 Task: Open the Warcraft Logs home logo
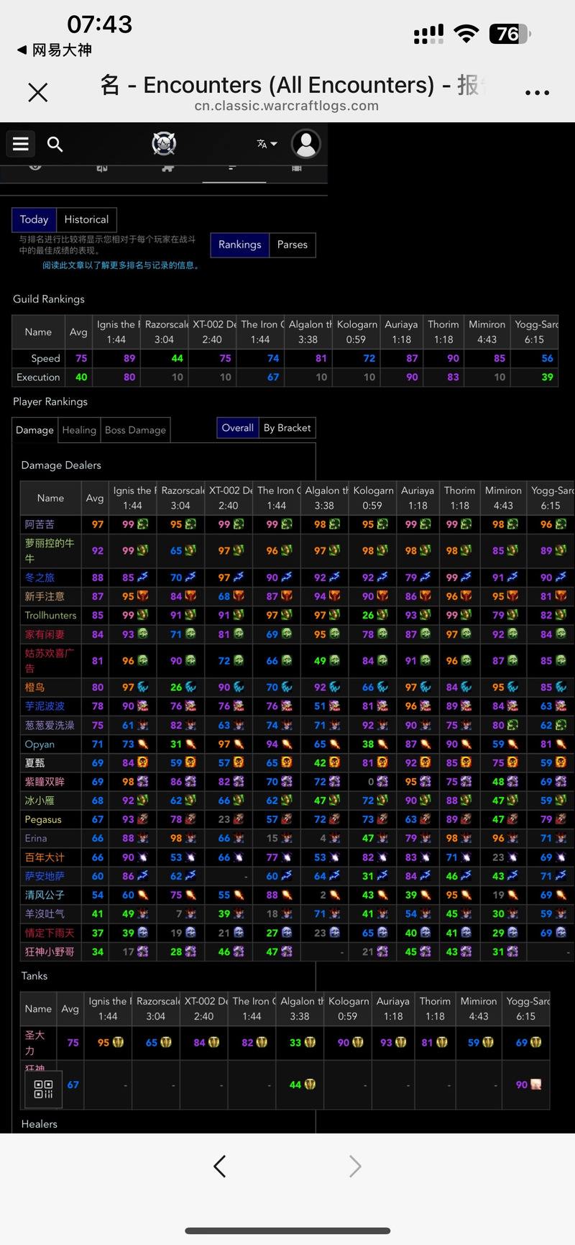164,144
